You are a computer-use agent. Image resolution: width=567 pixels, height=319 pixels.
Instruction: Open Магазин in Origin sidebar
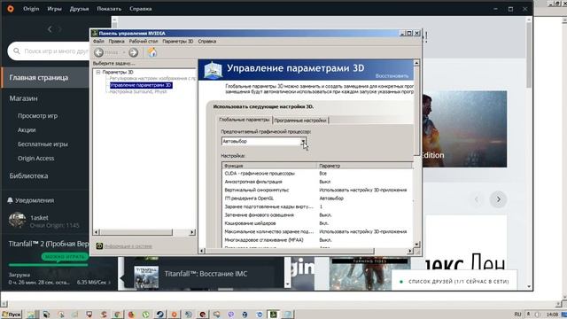tap(24, 98)
